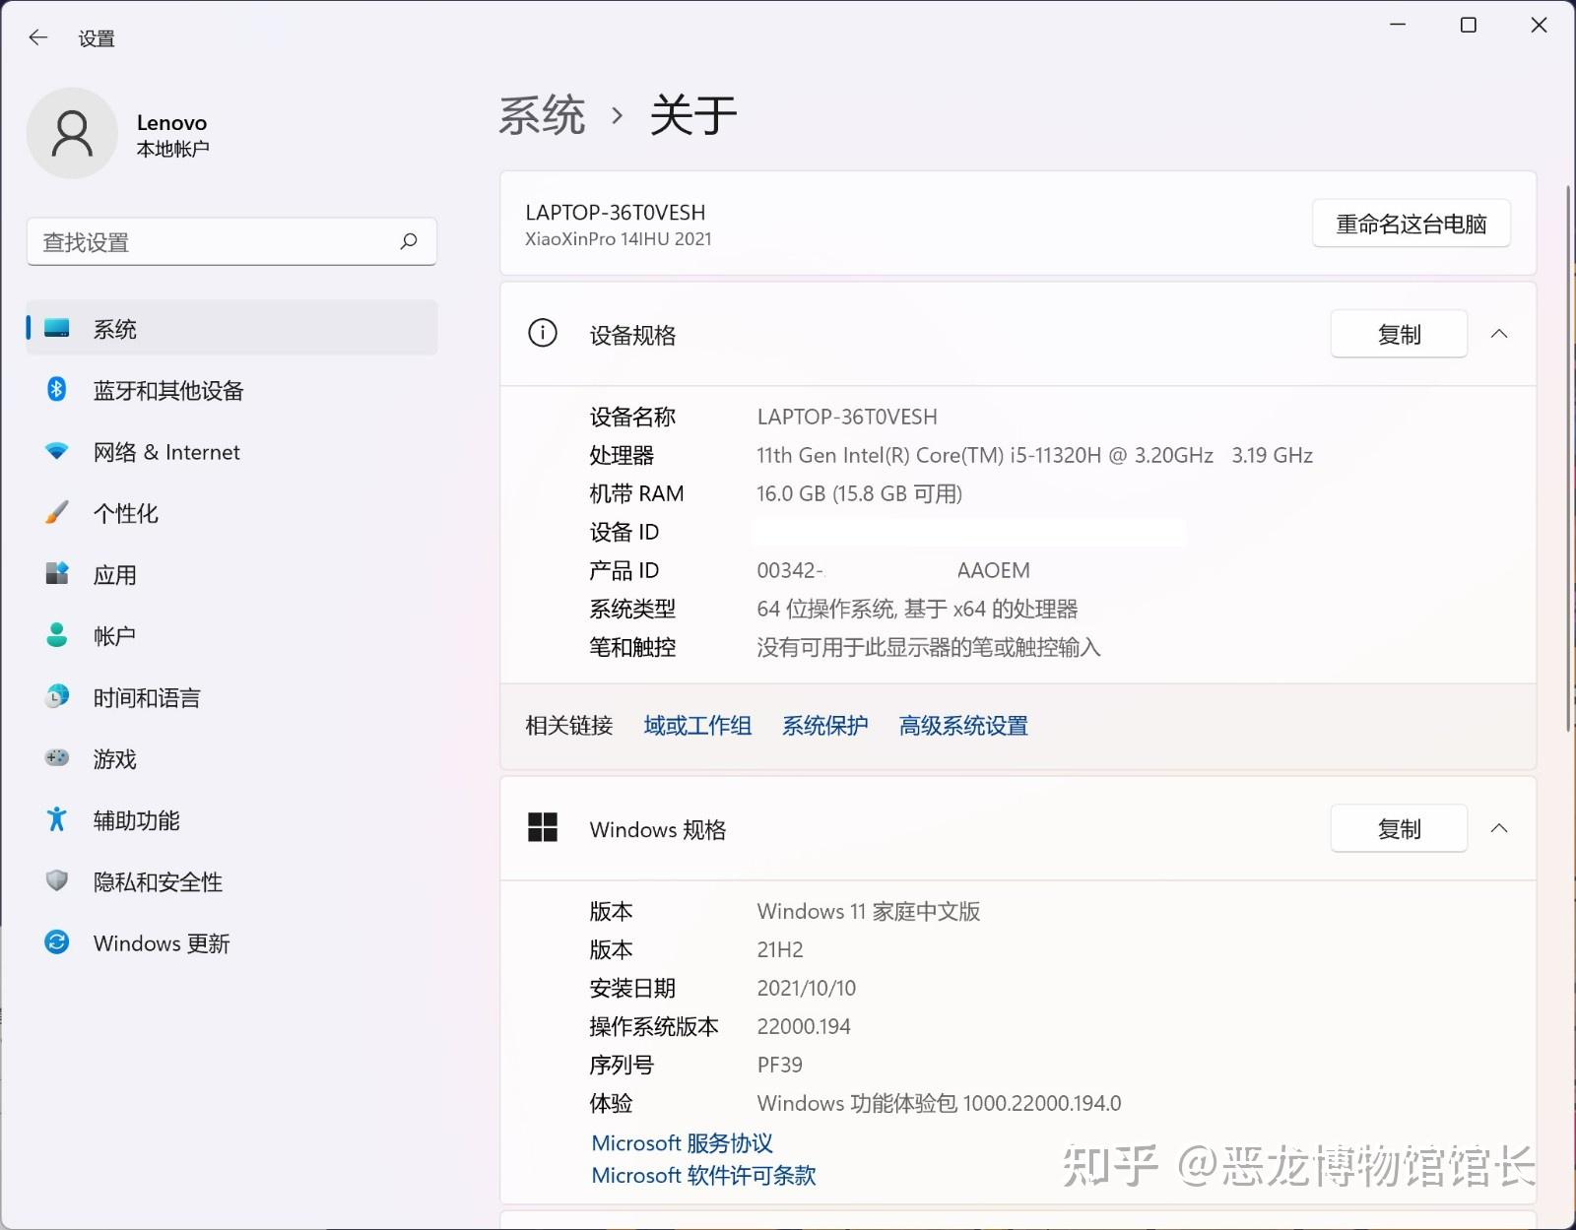This screenshot has height=1230, width=1576.
Task: Click the Windows 更新 sync icon
Action: pyautogui.click(x=57, y=942)
